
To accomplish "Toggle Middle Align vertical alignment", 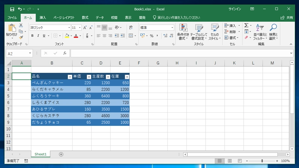I will (x=105, y=28).
